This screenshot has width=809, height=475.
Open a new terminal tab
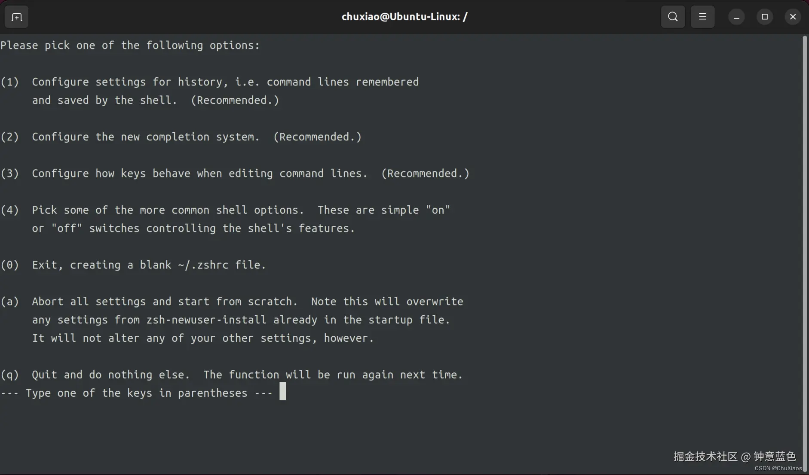[x=16, y=17]
